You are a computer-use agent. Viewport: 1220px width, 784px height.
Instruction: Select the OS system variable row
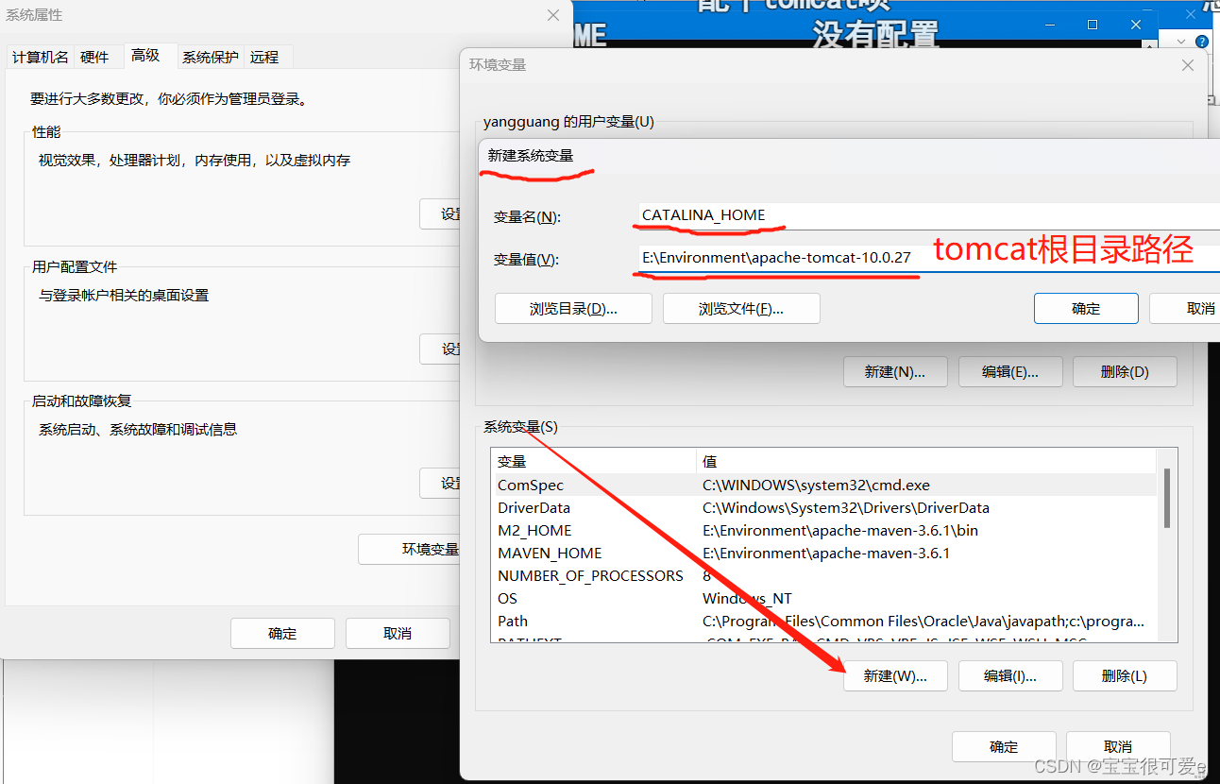click(823, 598)
